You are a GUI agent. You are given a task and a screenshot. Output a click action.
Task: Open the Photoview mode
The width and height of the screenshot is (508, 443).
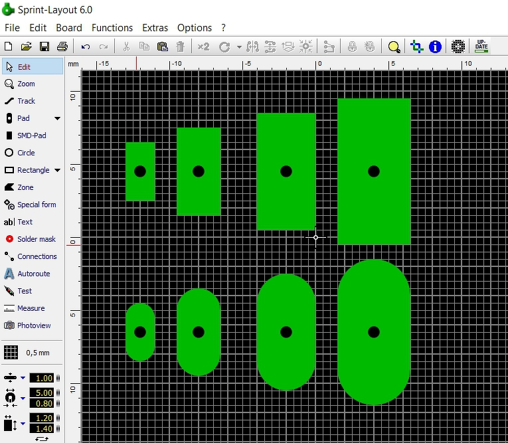tap(33, 325)
